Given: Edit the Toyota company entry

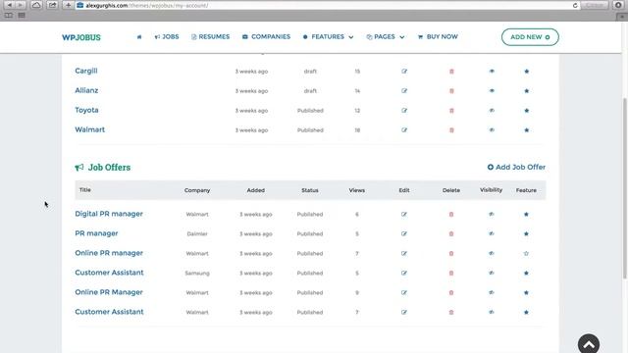Looking at the screenshot, I should pos(404,111).
